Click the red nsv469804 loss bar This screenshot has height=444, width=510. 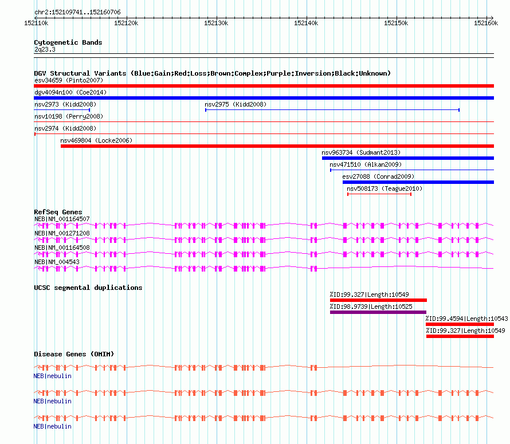tap(277, 146)
